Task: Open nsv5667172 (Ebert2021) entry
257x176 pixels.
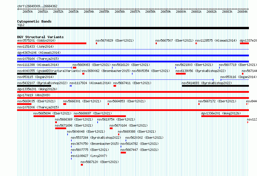Action: tap(217, 101)
